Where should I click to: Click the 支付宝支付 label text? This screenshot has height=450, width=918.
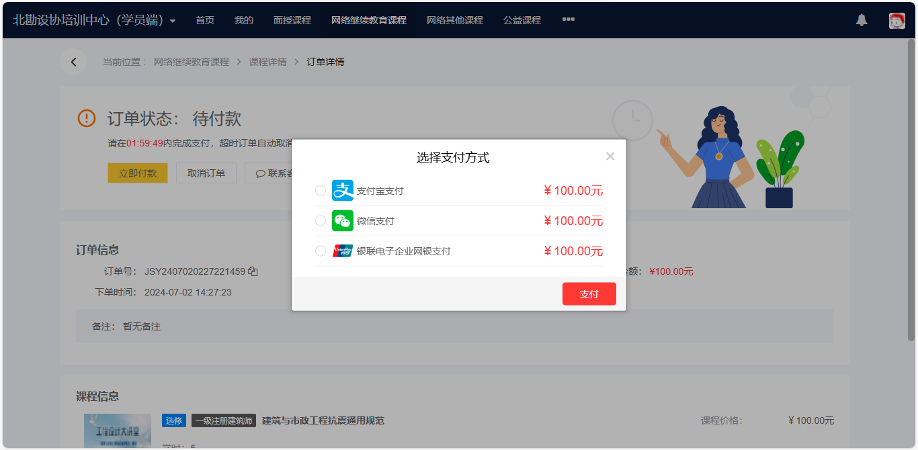(x=380, y=191)
